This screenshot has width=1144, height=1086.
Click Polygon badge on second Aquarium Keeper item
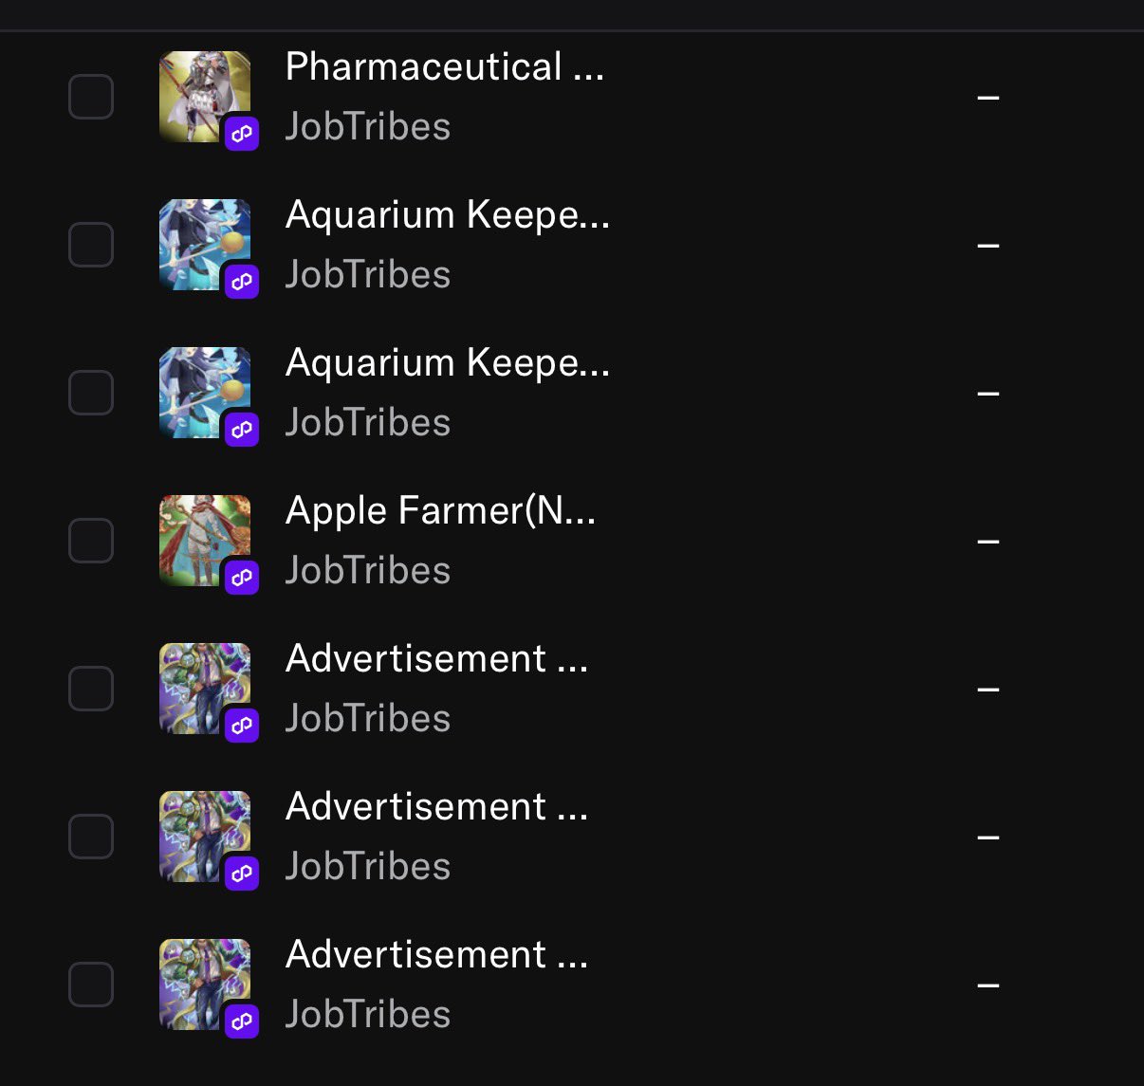tap(242, 429)
